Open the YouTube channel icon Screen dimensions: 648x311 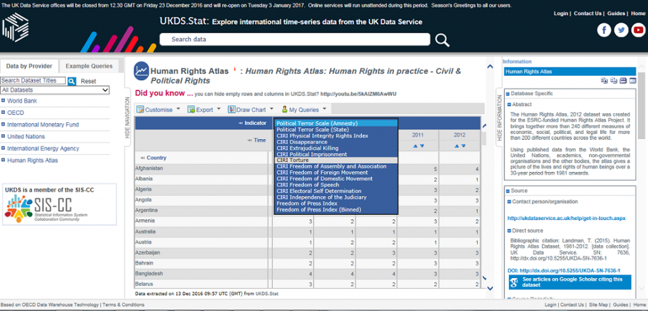click(x=638, y=30)
